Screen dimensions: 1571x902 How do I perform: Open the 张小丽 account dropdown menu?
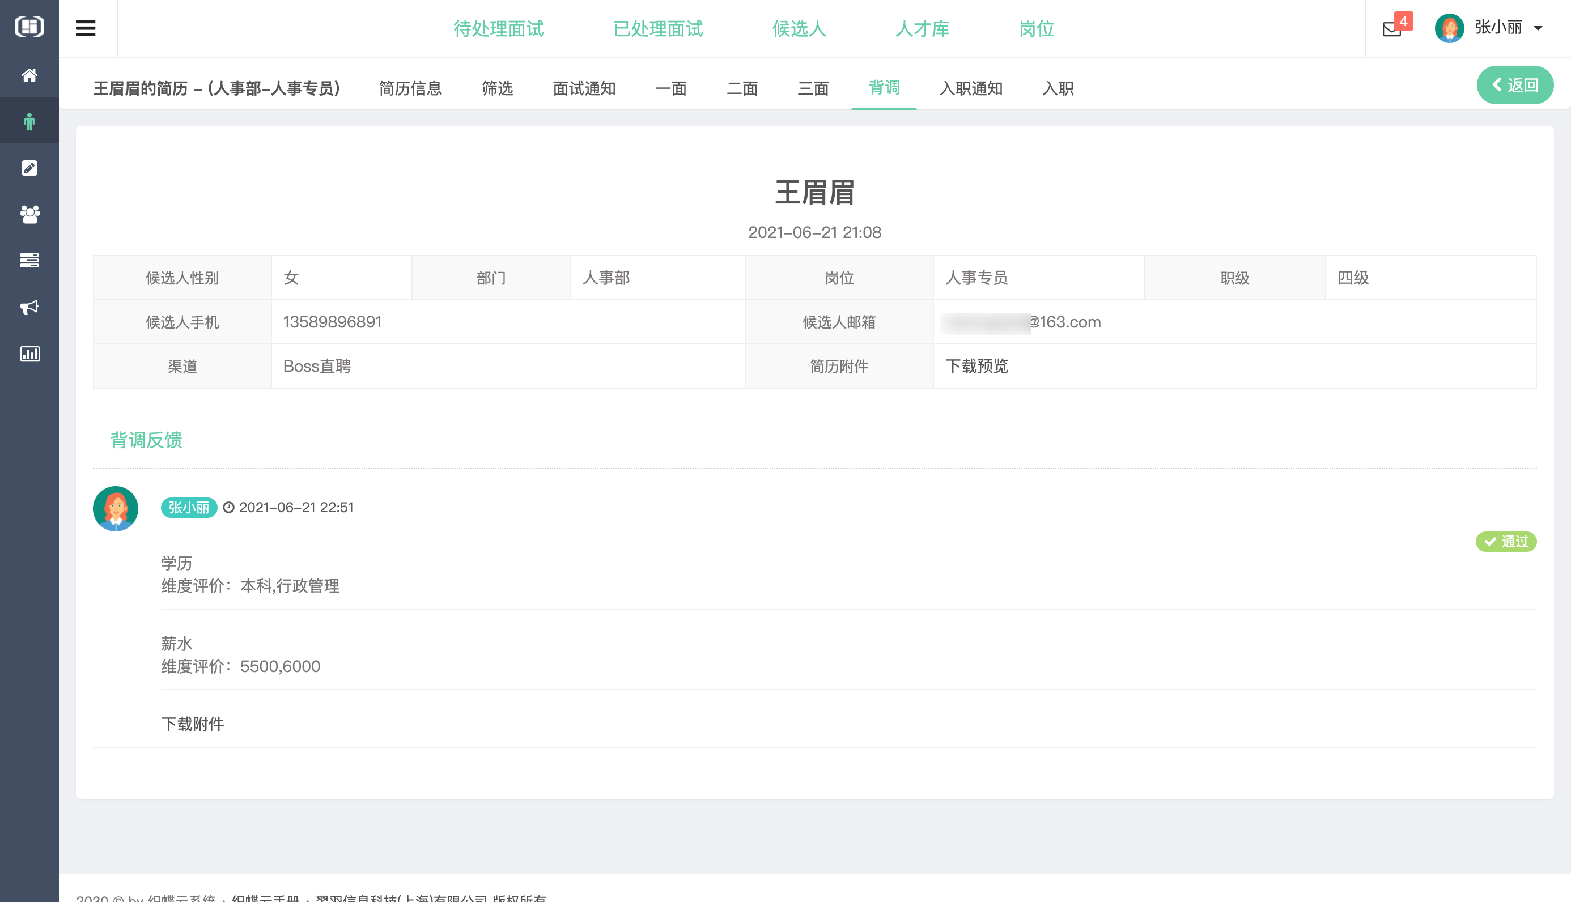pyautogui.click(x=1538, y=29)
